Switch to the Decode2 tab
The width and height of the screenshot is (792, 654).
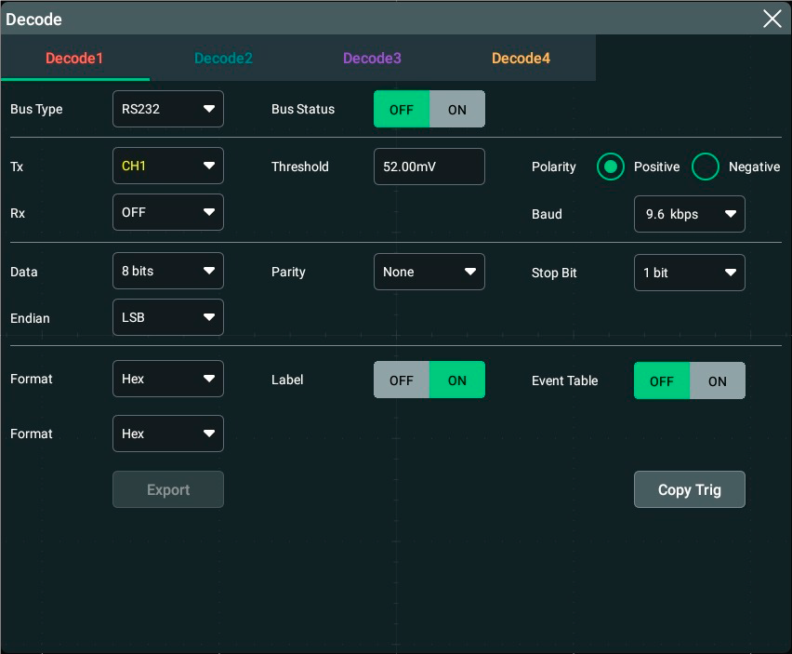[x=223, y=59]
